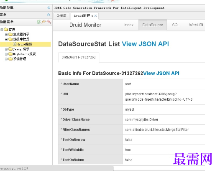Open View JSON API link for Basic Info

pos(161,73)
